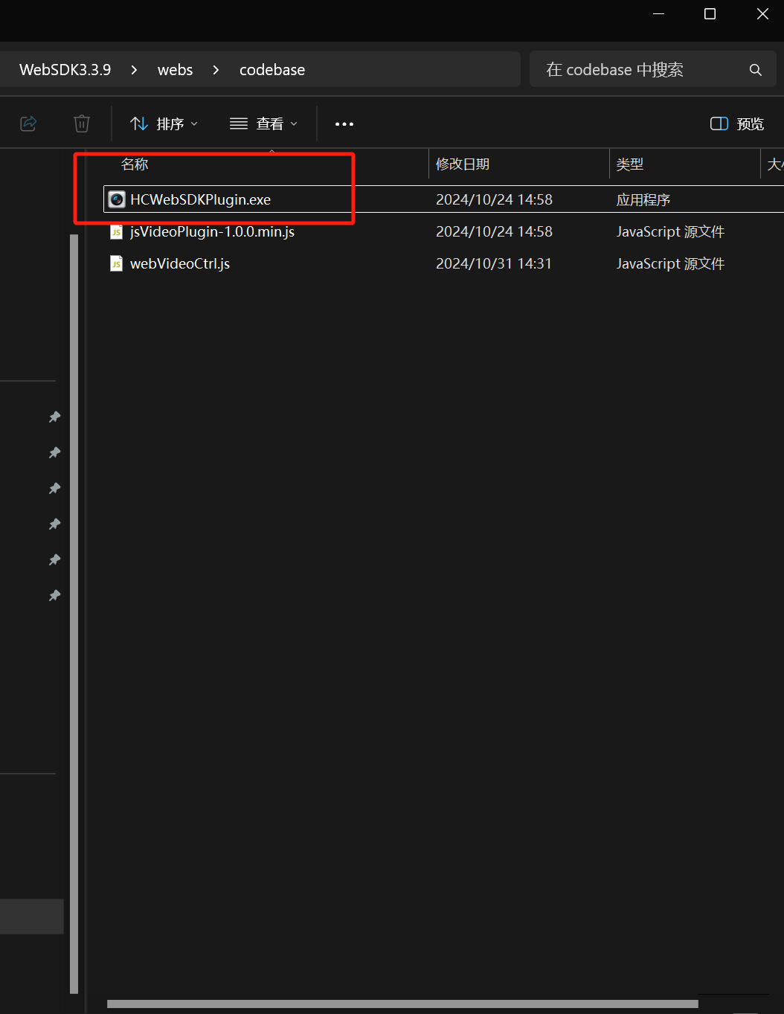The image size is (784, 1014).
Task: Click the Share icon in the toolbar
Action: [28, 123]
